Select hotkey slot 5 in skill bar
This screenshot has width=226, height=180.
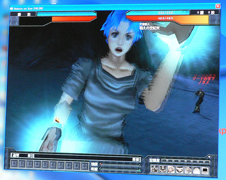(45, 165)
